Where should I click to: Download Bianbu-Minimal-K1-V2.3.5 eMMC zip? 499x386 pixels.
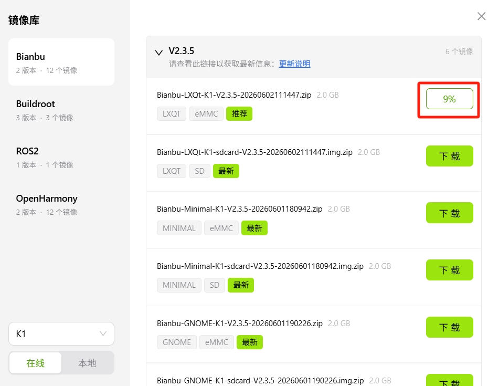click(449, 213)
